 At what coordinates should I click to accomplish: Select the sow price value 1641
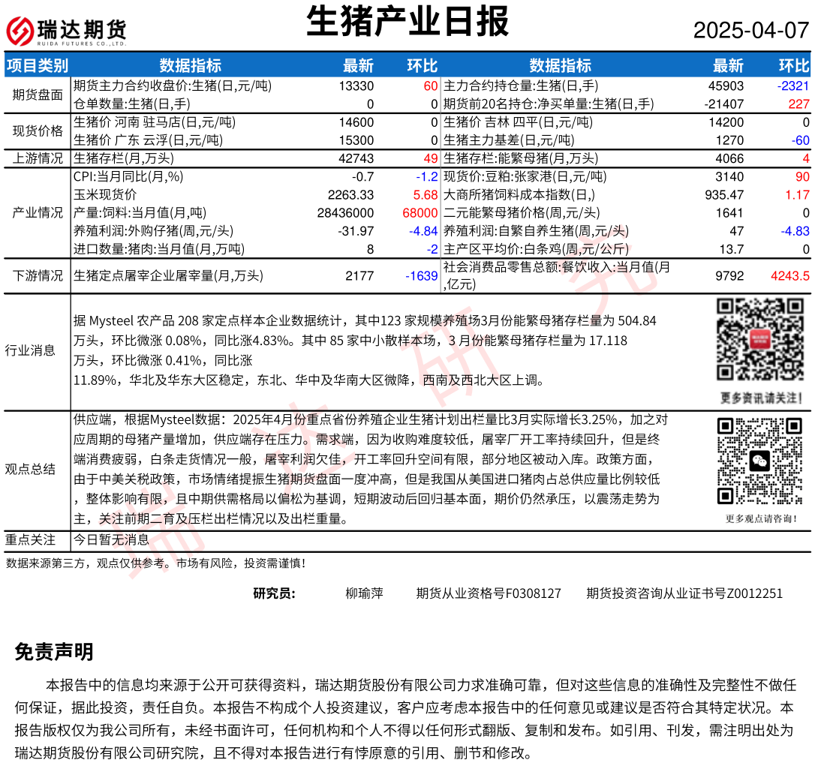point(729,213)
